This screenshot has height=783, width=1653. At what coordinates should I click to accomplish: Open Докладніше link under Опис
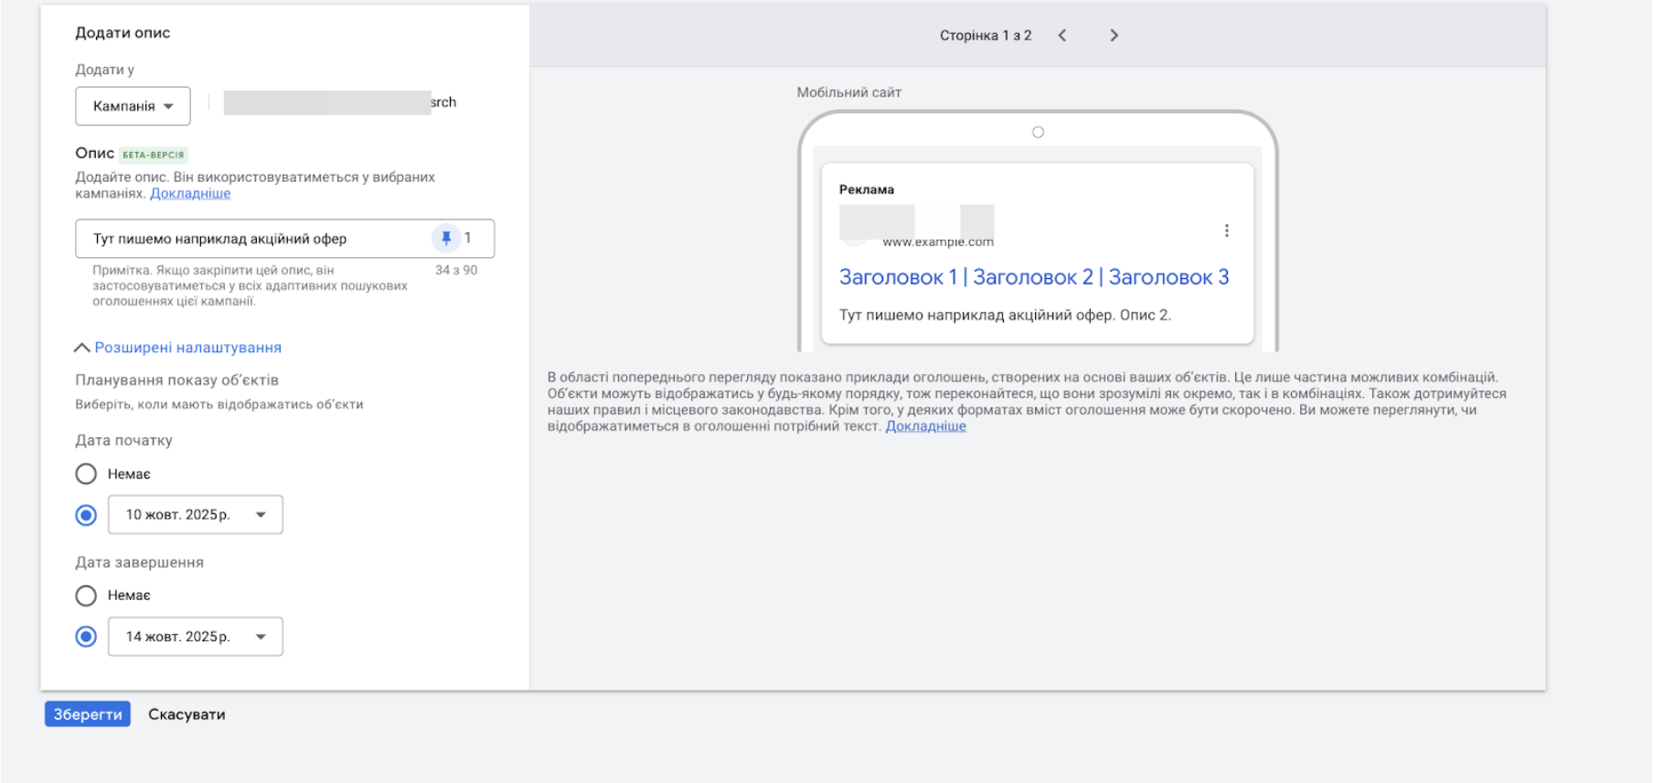190,194
